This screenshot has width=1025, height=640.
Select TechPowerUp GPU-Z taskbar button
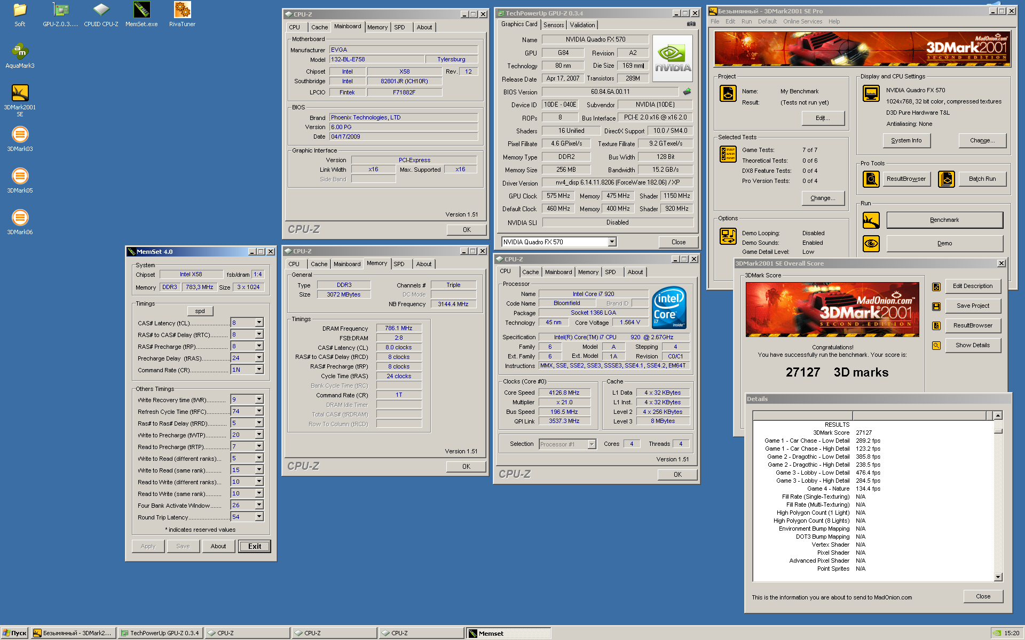click(x=160, y=633)
